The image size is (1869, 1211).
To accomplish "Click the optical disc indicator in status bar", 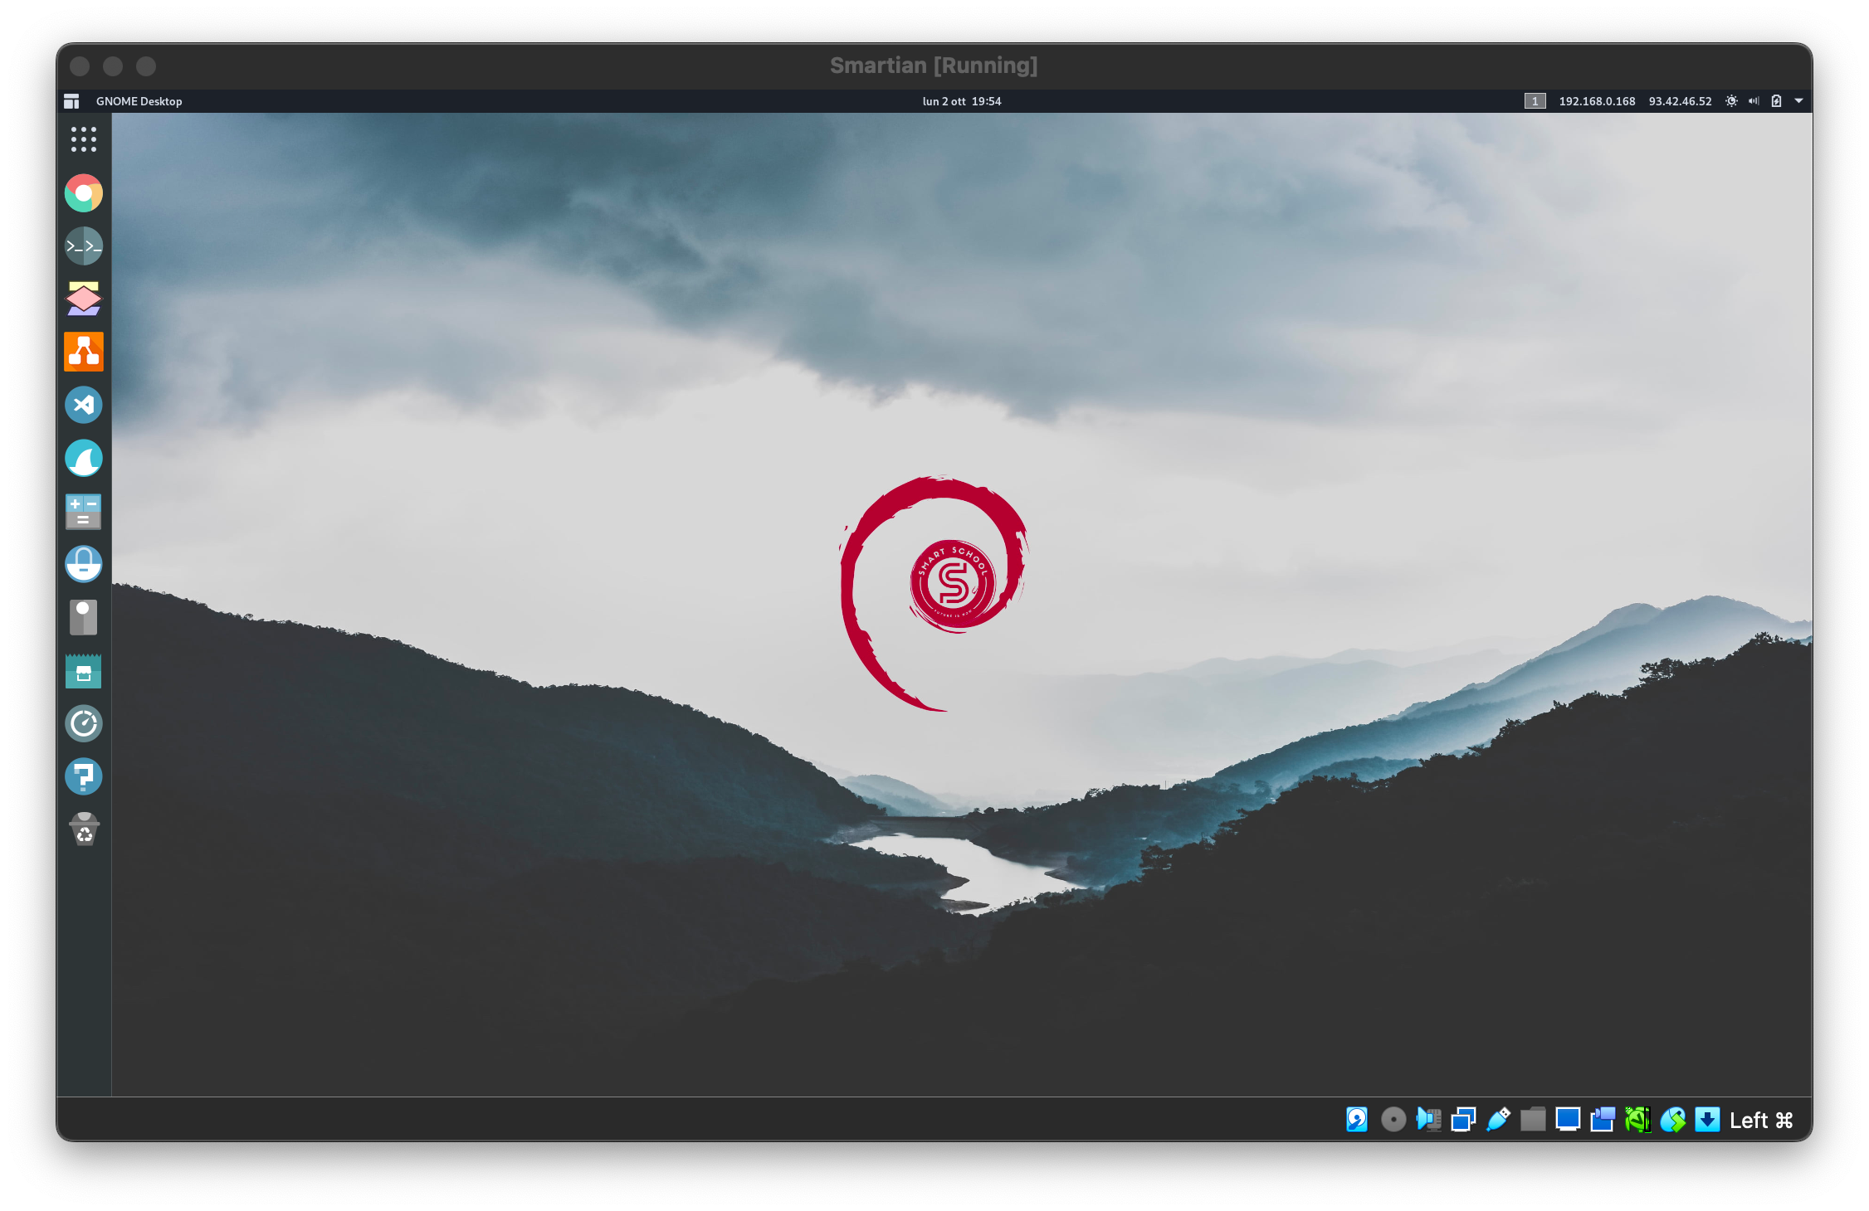I will coord(1393,1120).
